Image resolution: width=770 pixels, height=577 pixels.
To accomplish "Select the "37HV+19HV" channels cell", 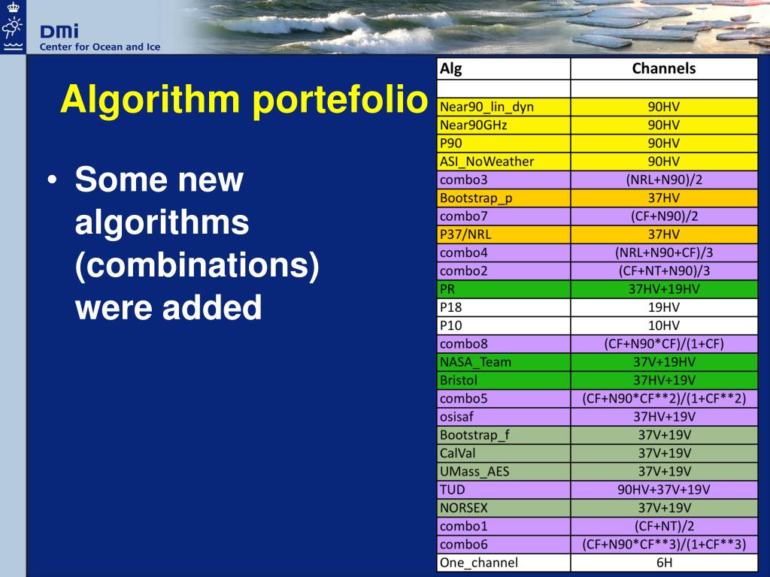I will click(x=664, y=289).
